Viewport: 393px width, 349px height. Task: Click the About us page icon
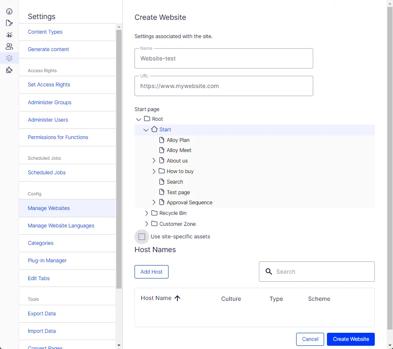pos(162,161)
